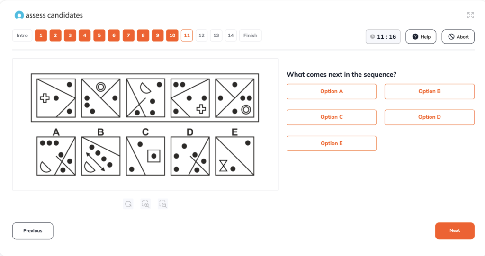Click the rotate image icon below puzzle
The width and height of the screenshot is (485, 256).
[x=128, y=204]
